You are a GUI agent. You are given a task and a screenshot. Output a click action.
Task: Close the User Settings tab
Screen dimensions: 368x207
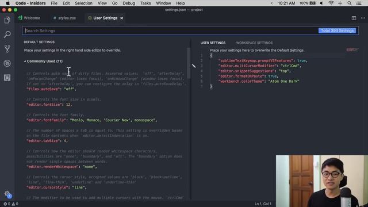pyautogui.click(x=121, y=18)
